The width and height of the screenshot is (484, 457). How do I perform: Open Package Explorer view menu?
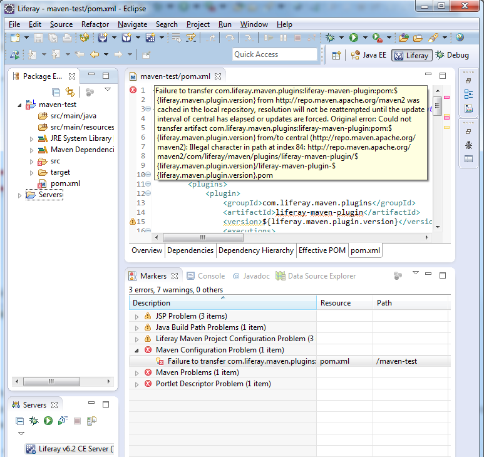[108, 89]
